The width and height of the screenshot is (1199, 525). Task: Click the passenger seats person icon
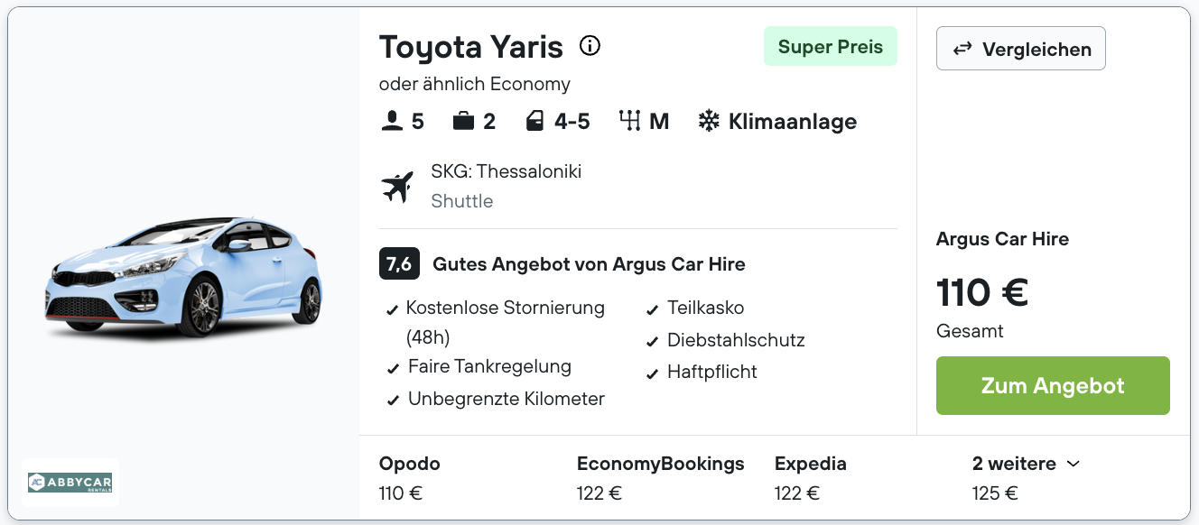point(392,121)
